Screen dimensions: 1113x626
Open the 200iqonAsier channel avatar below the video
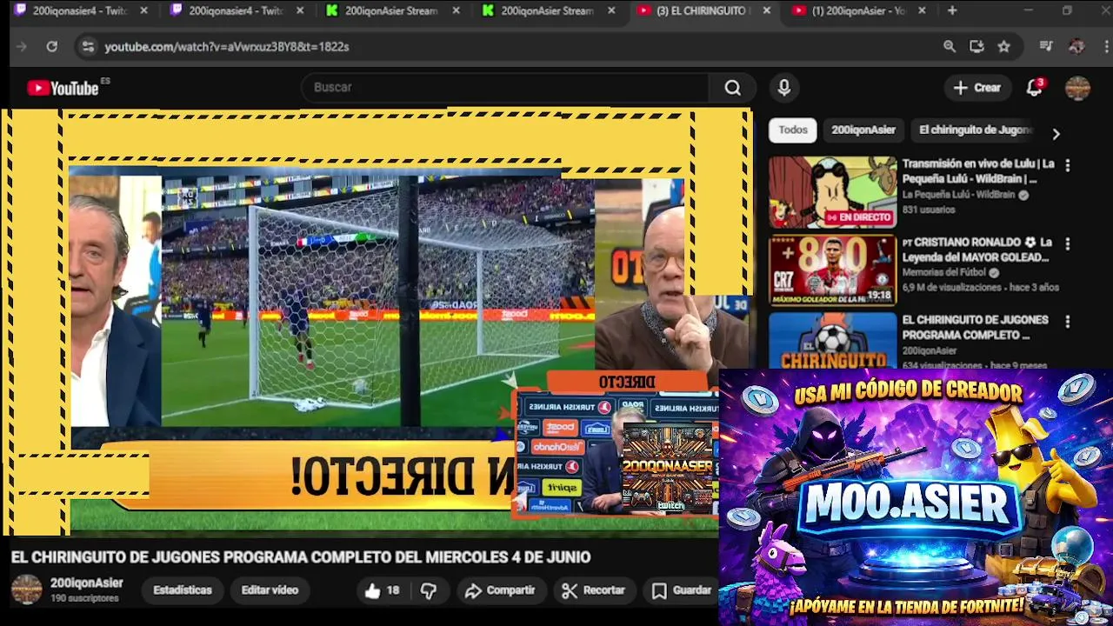tap(26, 589)
